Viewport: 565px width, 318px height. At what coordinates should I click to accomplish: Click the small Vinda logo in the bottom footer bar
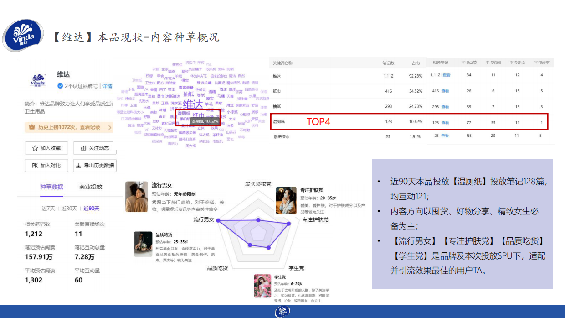pos(282,312)
